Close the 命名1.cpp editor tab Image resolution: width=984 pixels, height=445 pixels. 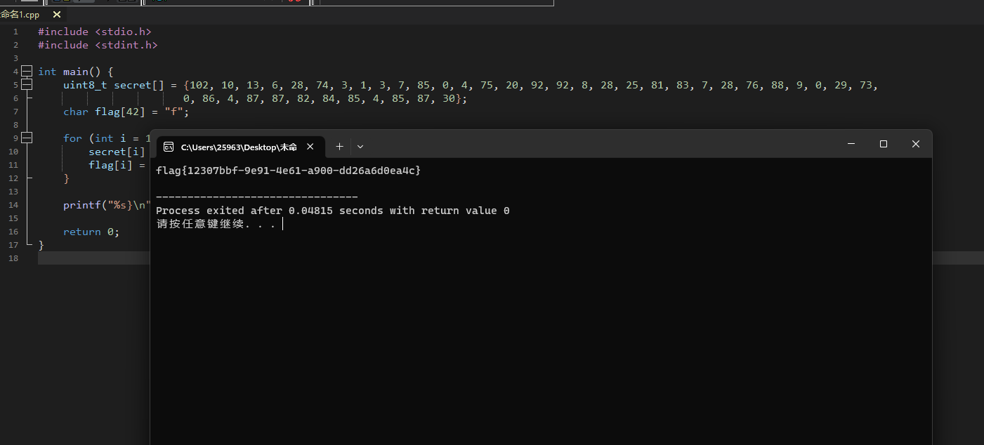click(57, 14)
